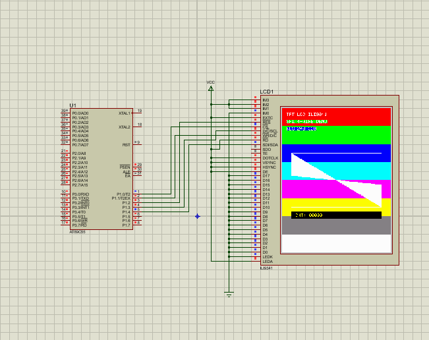Click the blue origin crosshair marker
Image resolution: width=429 pixels, height=340 pixels.
click(x=197, y=216)
